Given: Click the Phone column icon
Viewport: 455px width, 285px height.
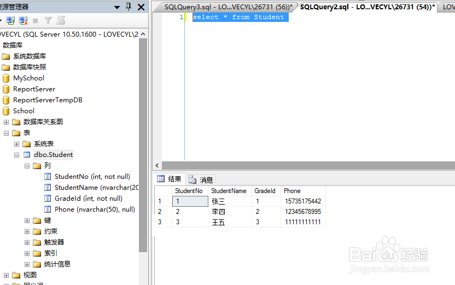Looking at the screenshot, I should (x=48, y=210).
